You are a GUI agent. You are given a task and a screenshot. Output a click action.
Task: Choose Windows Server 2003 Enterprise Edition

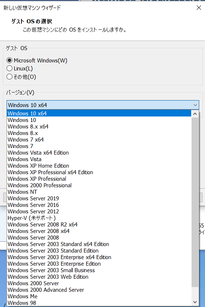click(99, 264)
